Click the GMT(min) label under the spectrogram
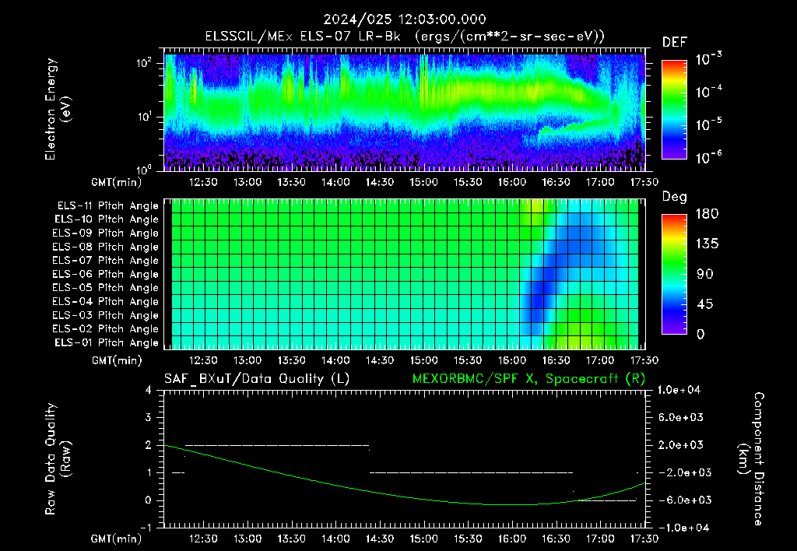797x551 pixels. [x=117, y=182]
